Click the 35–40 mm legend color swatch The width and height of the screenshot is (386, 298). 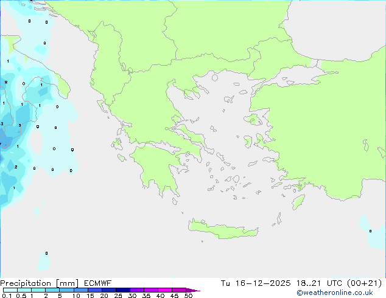tap(151, 290)
